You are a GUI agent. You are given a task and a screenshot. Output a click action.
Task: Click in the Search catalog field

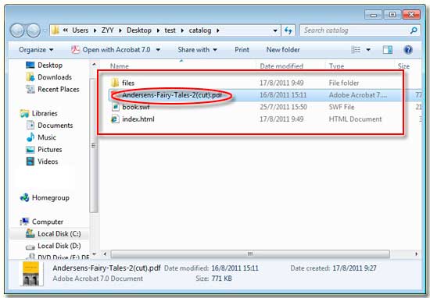pyautogui.click(x=353, y=30)
